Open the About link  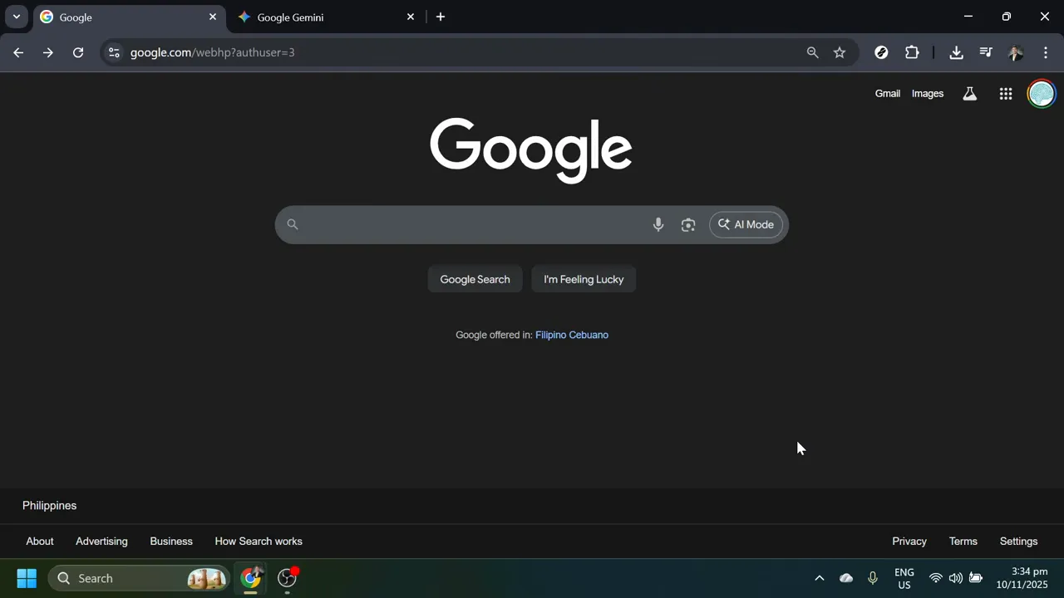click(40, 541)
